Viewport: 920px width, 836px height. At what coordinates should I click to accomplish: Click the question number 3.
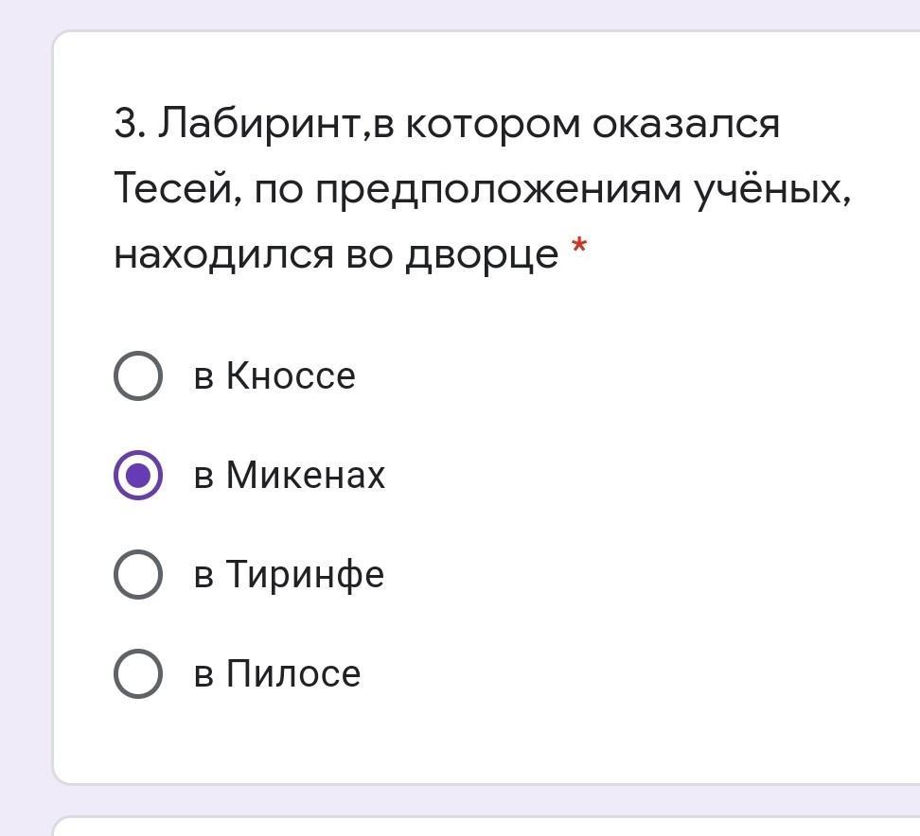coord(128,124)
